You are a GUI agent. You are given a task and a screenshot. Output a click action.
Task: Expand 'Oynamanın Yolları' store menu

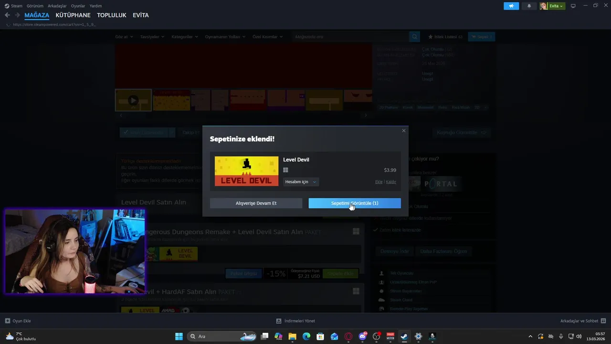225,37
